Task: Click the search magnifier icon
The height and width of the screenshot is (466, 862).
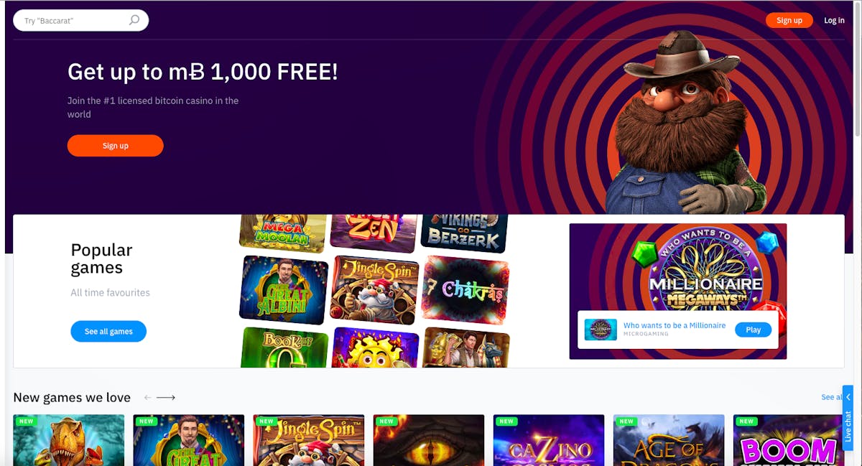Action: click(134, 20)
